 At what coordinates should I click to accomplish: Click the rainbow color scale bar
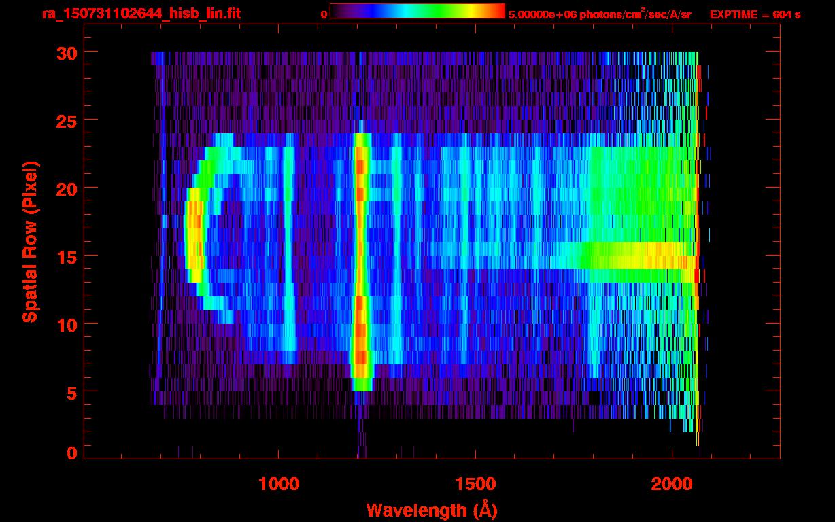pyautogui.click(x=417, y=11)
